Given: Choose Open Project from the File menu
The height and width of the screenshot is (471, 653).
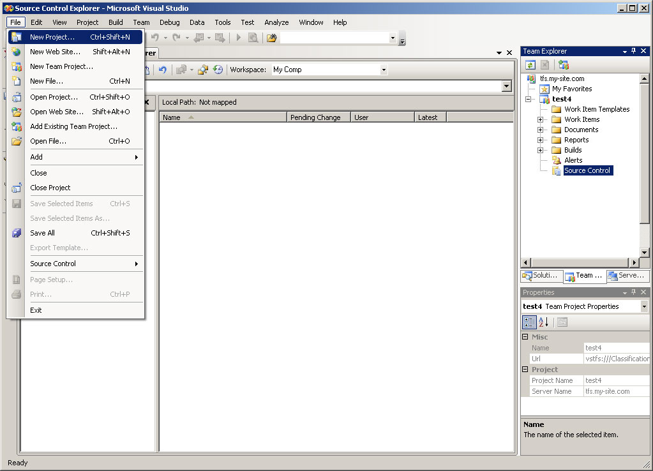Looking at the screenshot, I should (75, 97).
